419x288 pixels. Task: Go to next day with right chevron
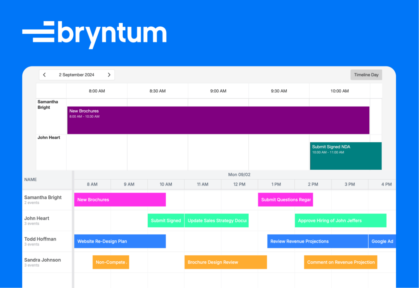tap(109, 75)
